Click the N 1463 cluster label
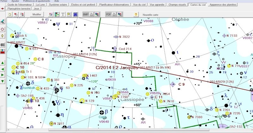The width and height of the screenshot is (253, 133). [92, 76]
